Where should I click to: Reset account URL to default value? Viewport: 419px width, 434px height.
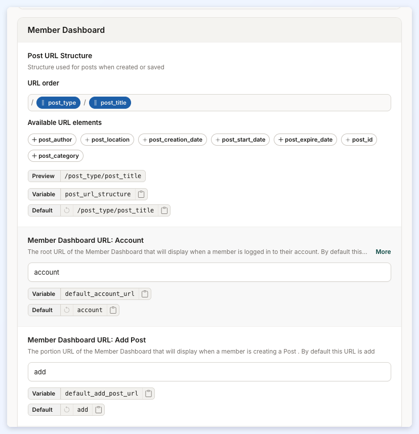coord(67,310)
